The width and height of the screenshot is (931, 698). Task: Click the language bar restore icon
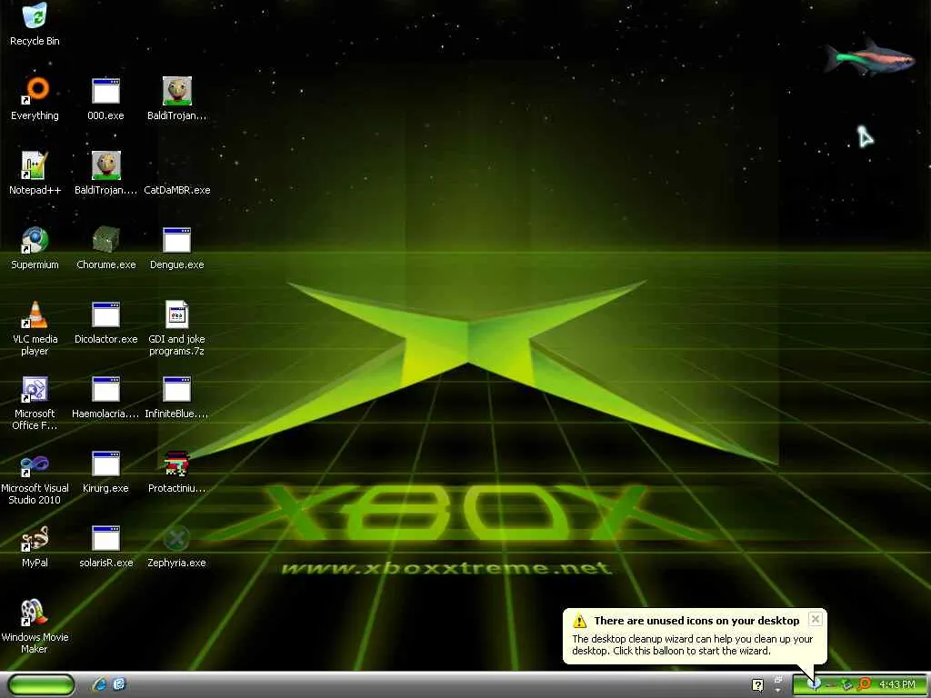[x=778, y=680]
